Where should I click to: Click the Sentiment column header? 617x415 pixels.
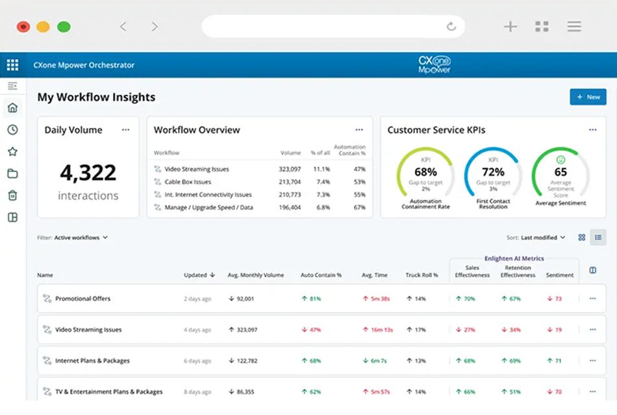(x=560, y=275)
